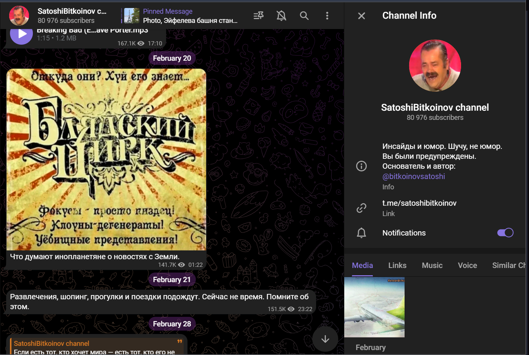Click the t.me/satoshibitkoinov channel link

(x=419, y=203)
